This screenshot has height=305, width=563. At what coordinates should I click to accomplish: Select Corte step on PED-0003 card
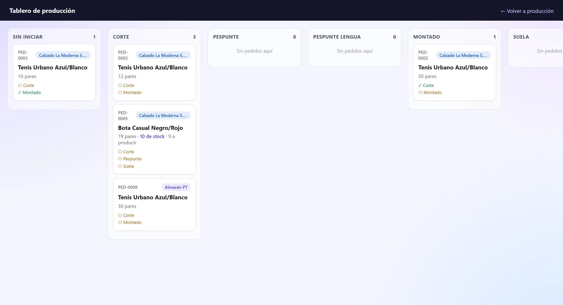pyautogui.click(x=26, y=85)
